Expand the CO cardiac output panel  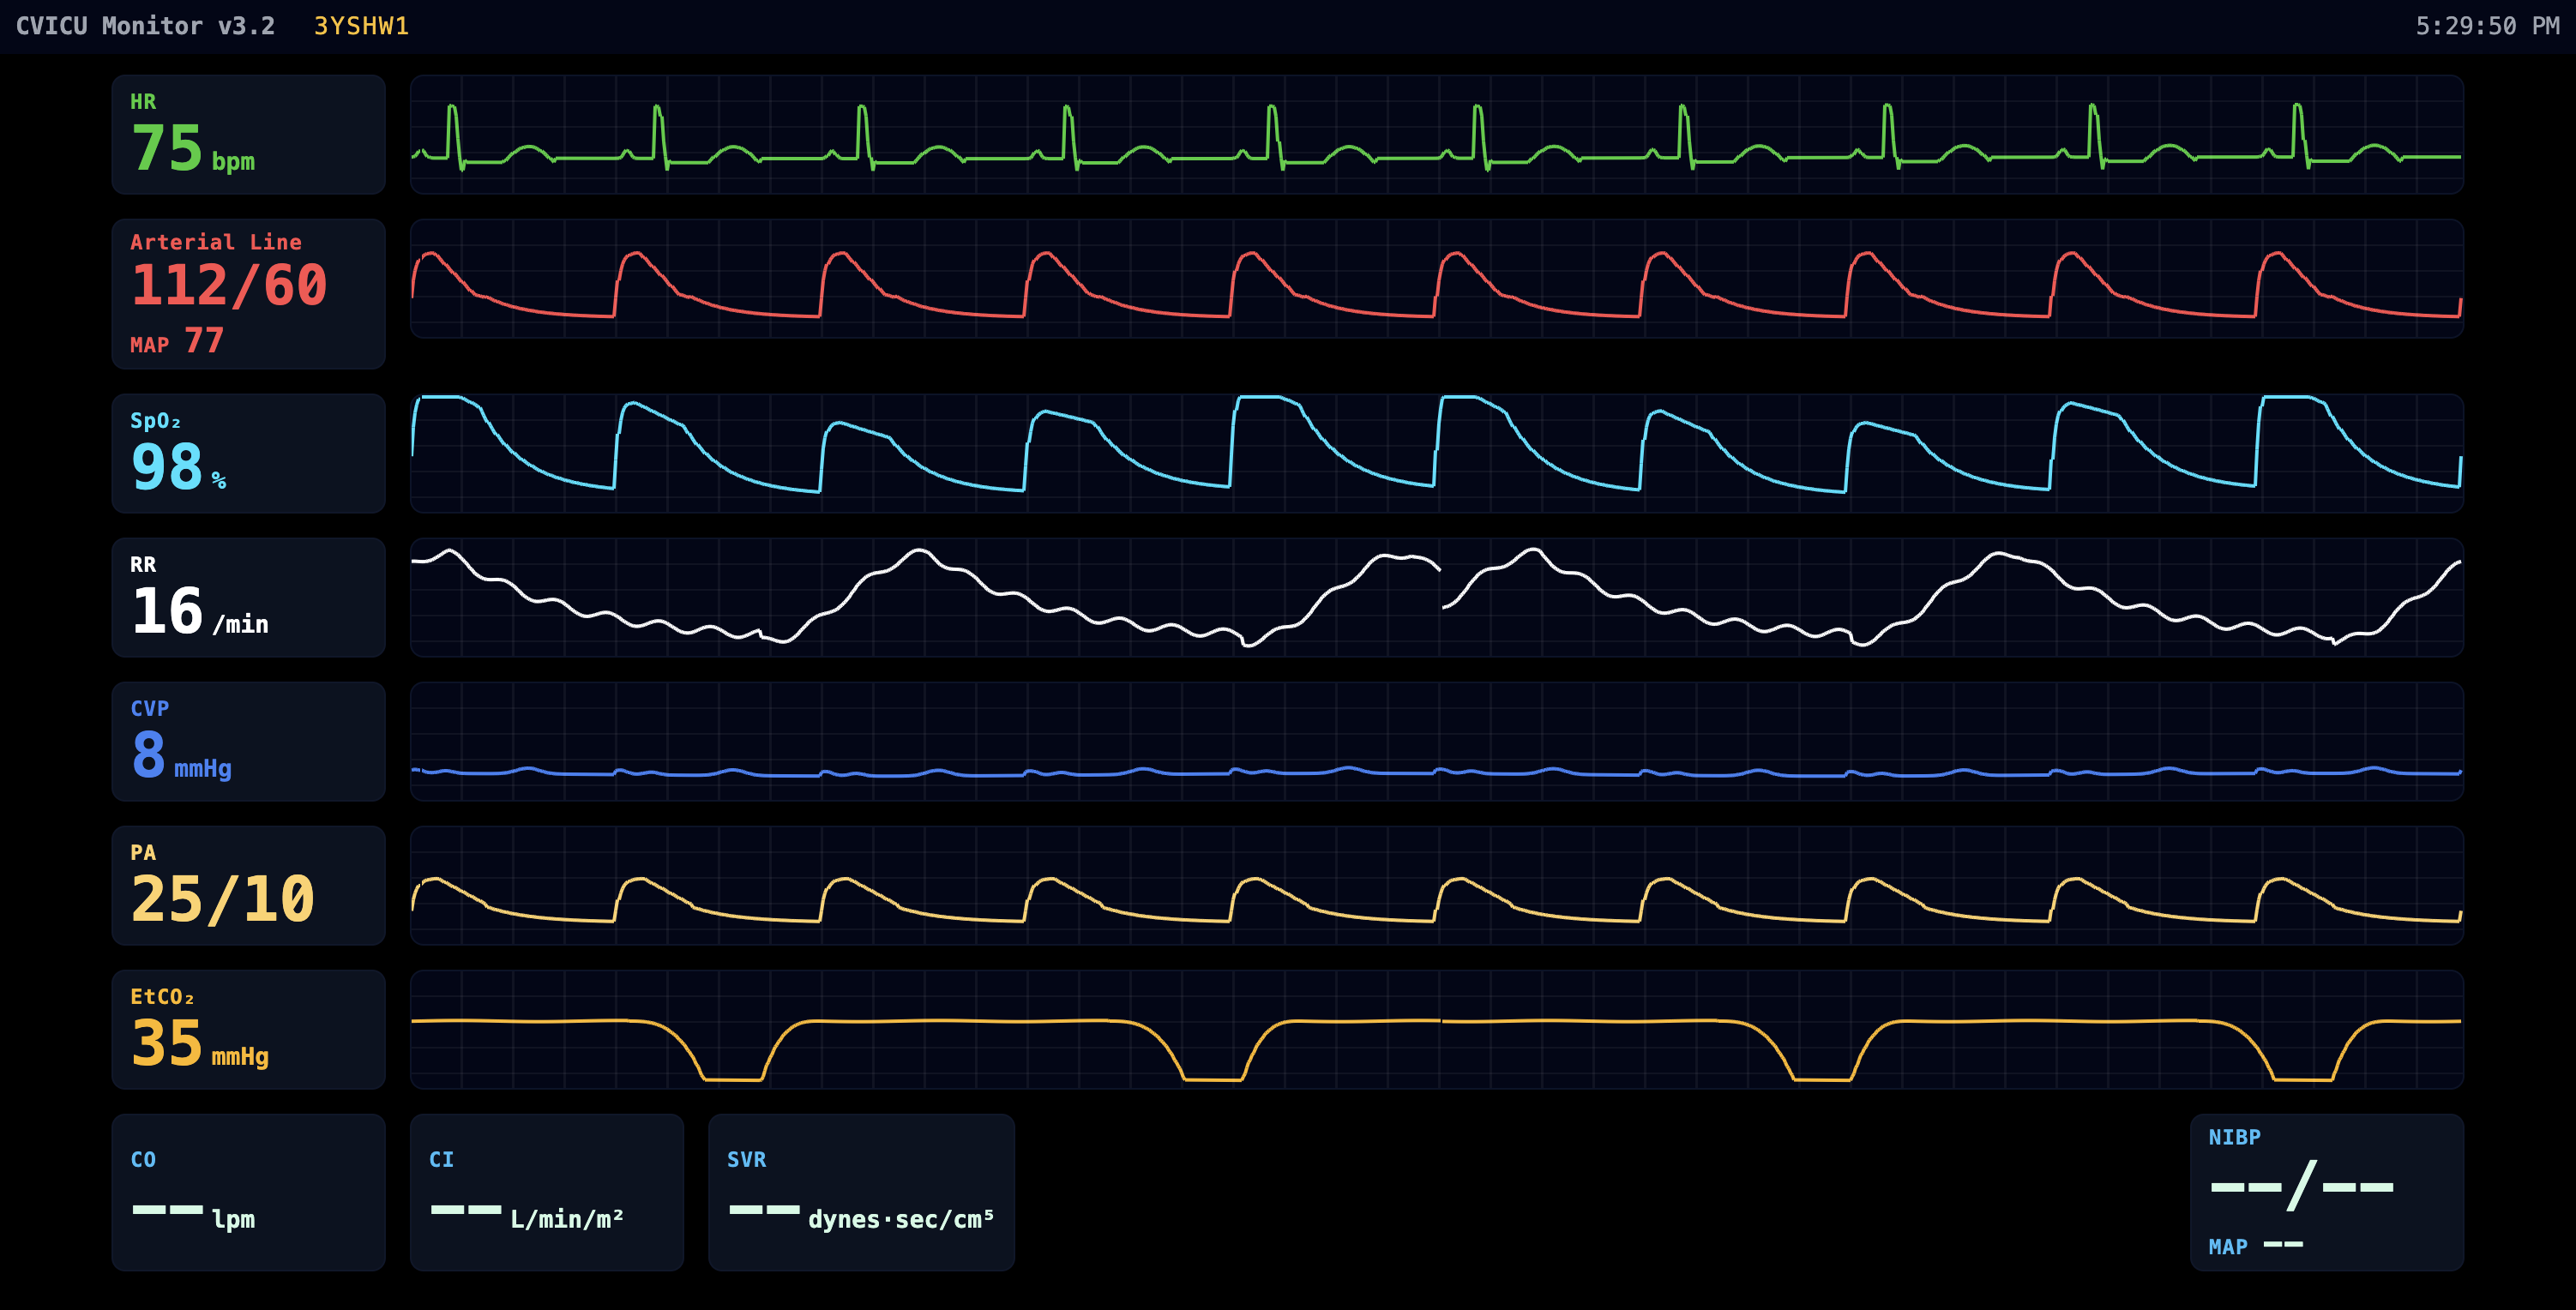247,1192
